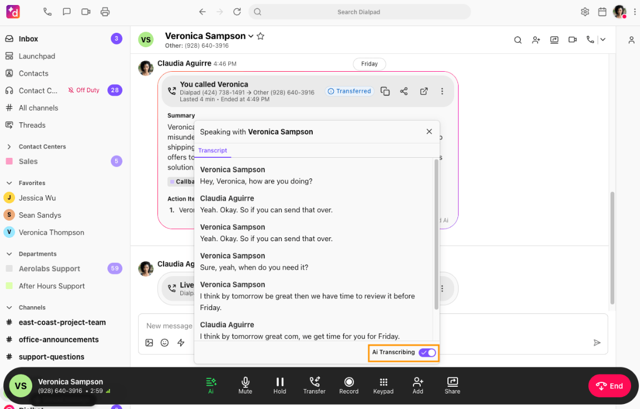
Task: Mute the microphone in call bar
Action: click(245, 385)
